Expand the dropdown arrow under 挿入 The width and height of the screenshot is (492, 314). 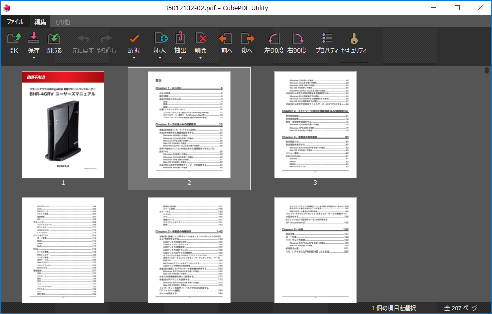coord(160,58)
